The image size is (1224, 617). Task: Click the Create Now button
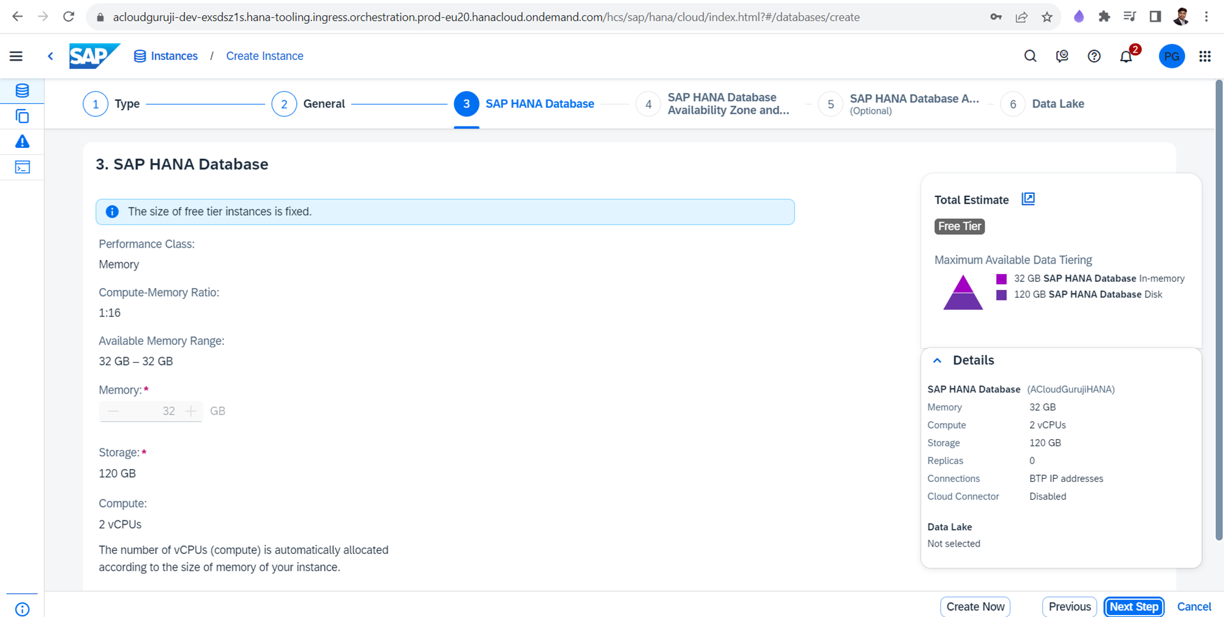(975, 607)
